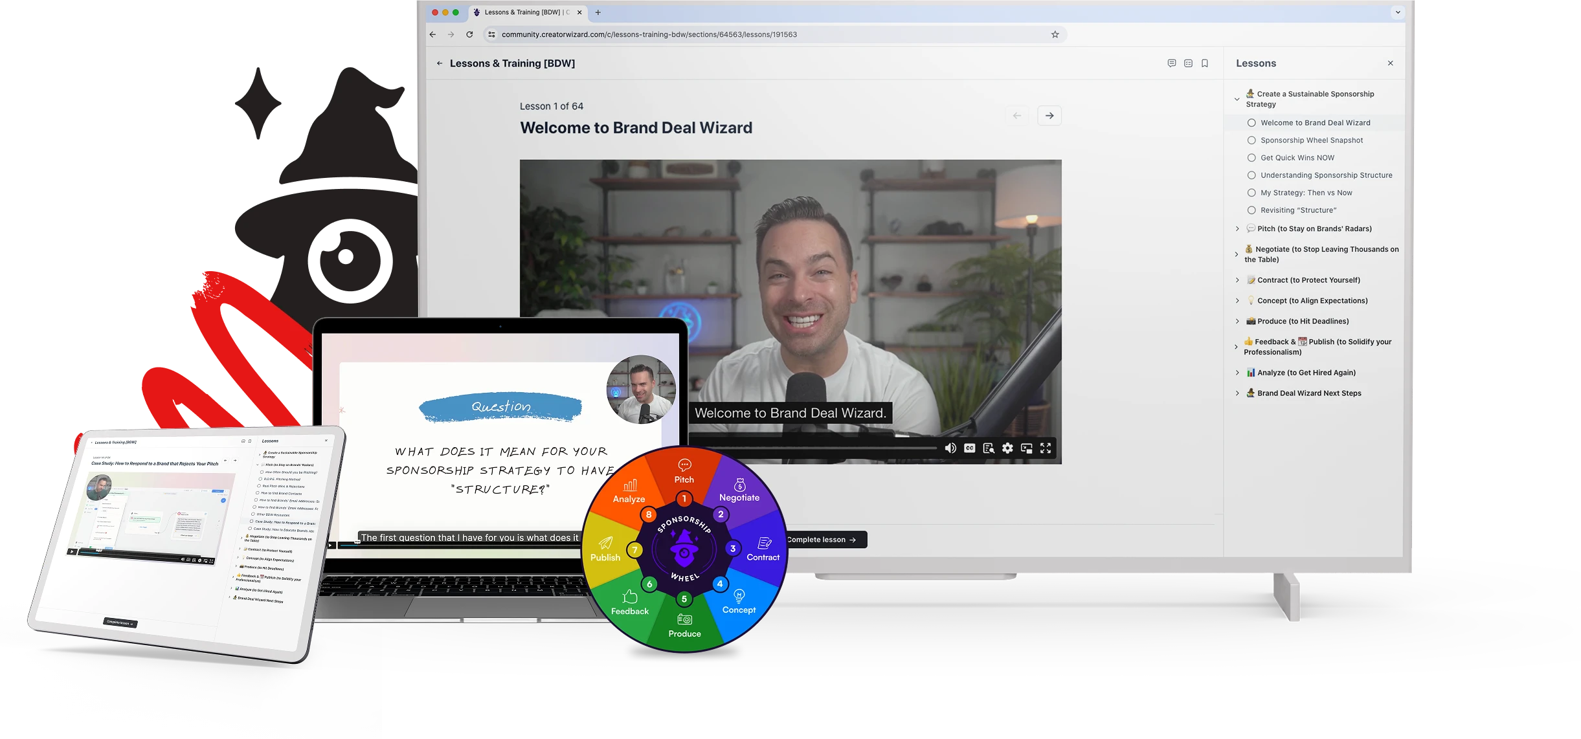Select the Lessons & Training [BDW] browser tab

[x=523, y=12]
